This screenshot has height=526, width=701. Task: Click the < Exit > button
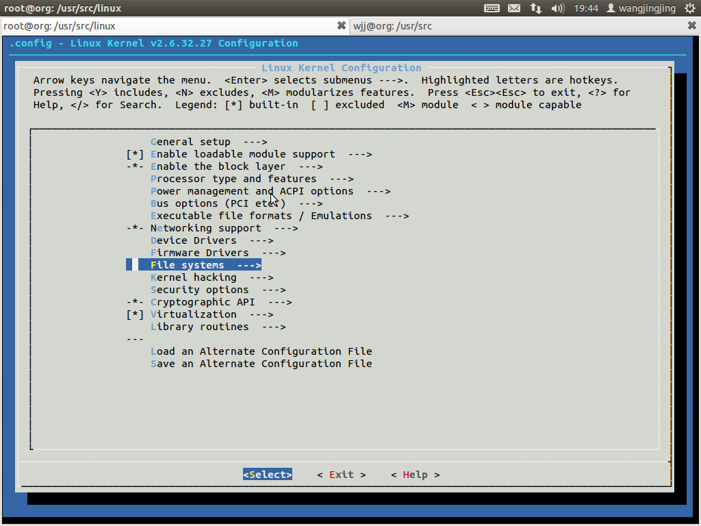tap(342, 475)
